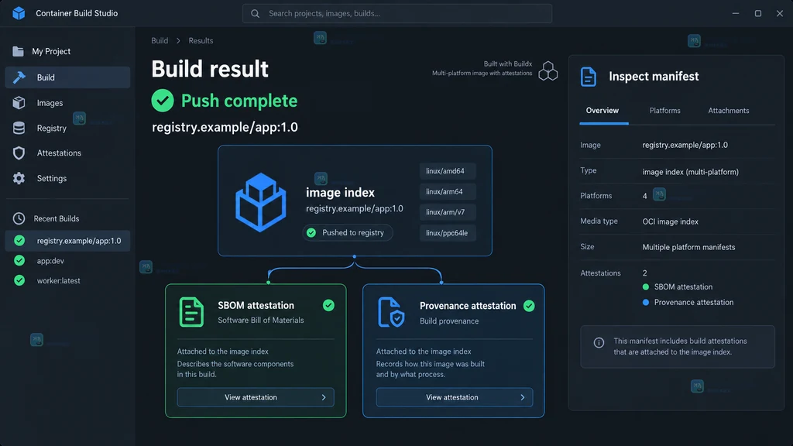Click Image value registry.example/app:1.0 in manifest
Screen dimensions: 793x446
(x=685, y=145)
